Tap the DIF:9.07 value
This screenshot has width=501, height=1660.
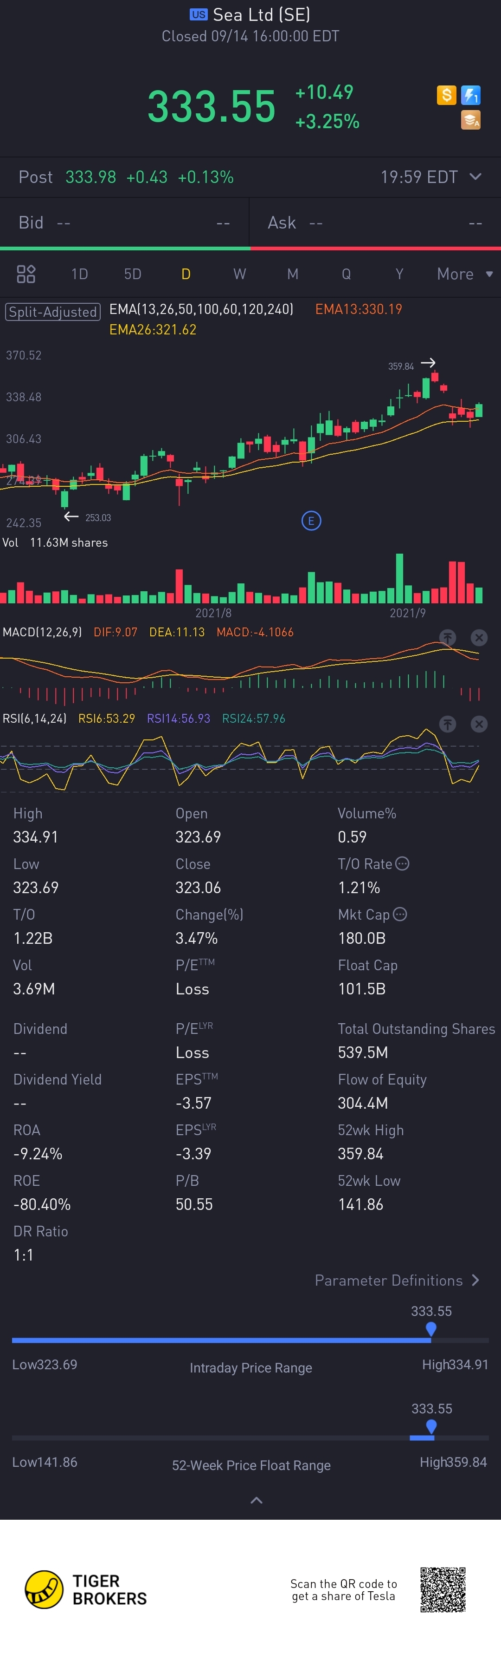115,632
